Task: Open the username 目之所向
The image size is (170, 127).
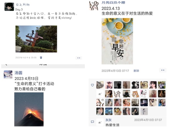Action: (x=23, y=5)
